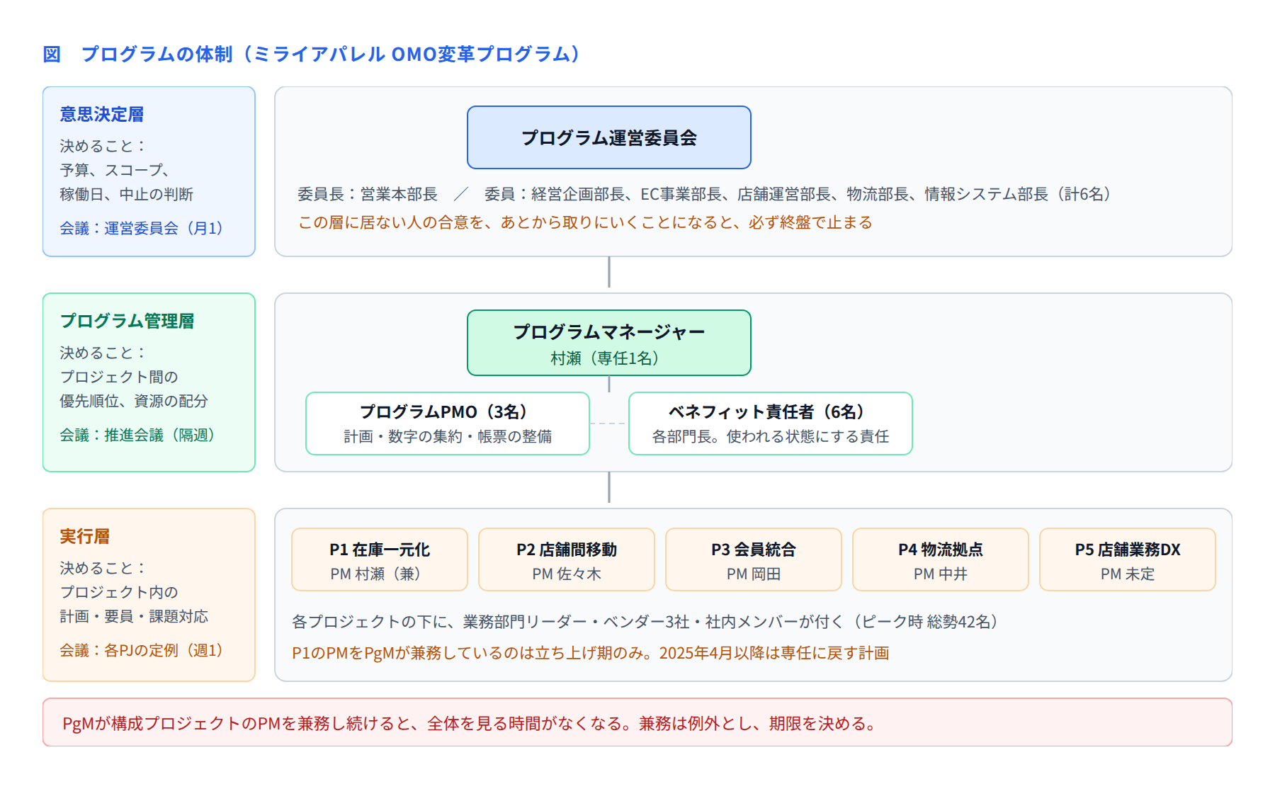Select the P1 在庫一元化 project card
Image resolution: width=1275 pixels, height=796 pixels.
[x=380, y=559]
